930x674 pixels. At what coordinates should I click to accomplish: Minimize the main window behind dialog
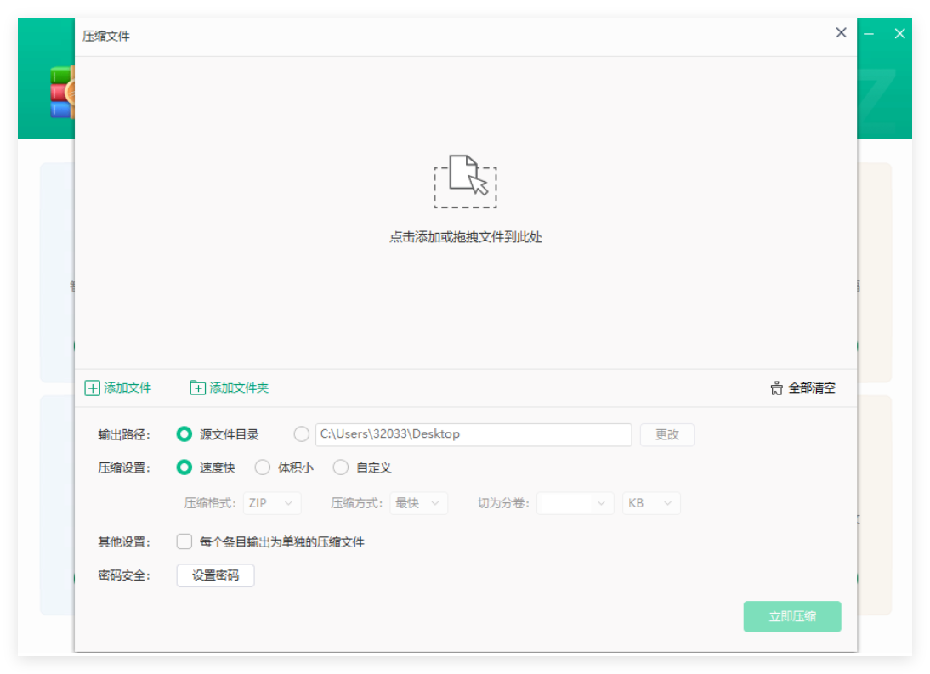(x=869, y=34)
